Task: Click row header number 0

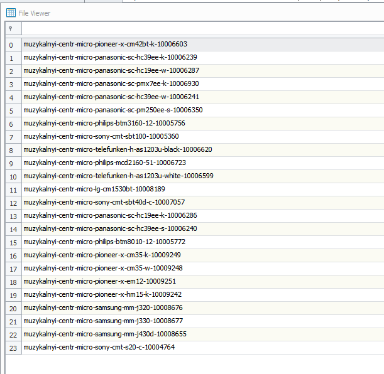Action: point(13,45)
